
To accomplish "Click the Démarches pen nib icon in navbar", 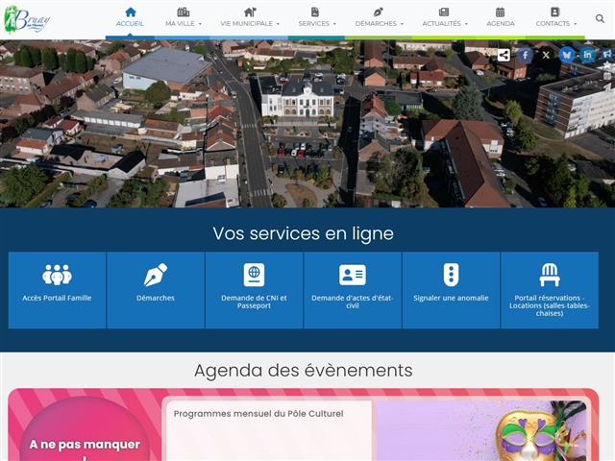I will tap(378, 12).
